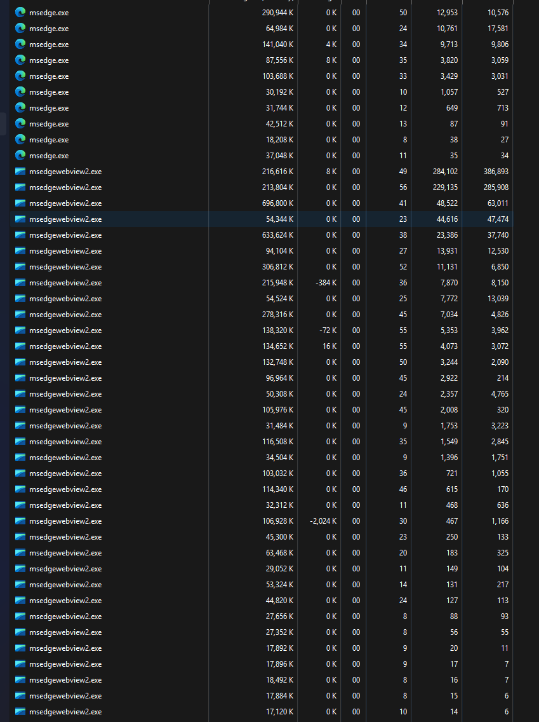
Task: Select msedgewebview2.exe name with 54,524 K memory
Action: click(x=65, y=298)
